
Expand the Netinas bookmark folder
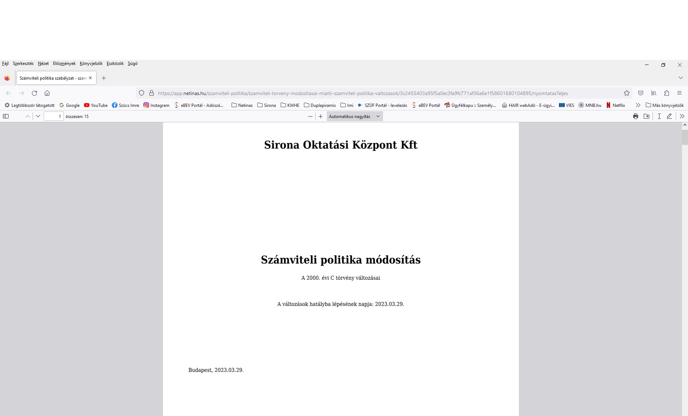pos(242,105)
